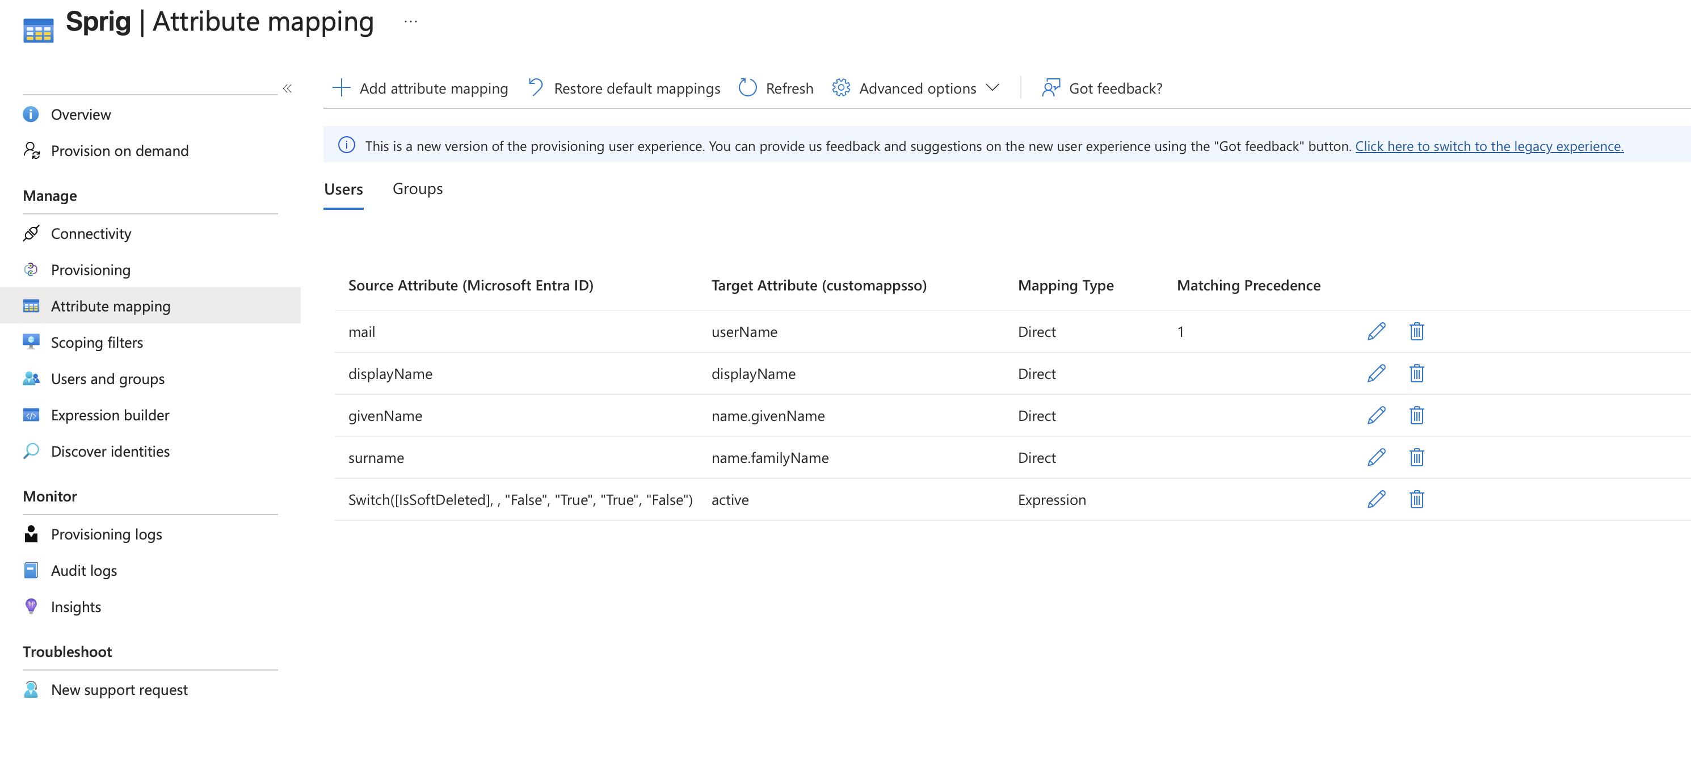Select Attribute mapping in sidebar
This screenshot has height=784, width=1691.
pos(150,306)
